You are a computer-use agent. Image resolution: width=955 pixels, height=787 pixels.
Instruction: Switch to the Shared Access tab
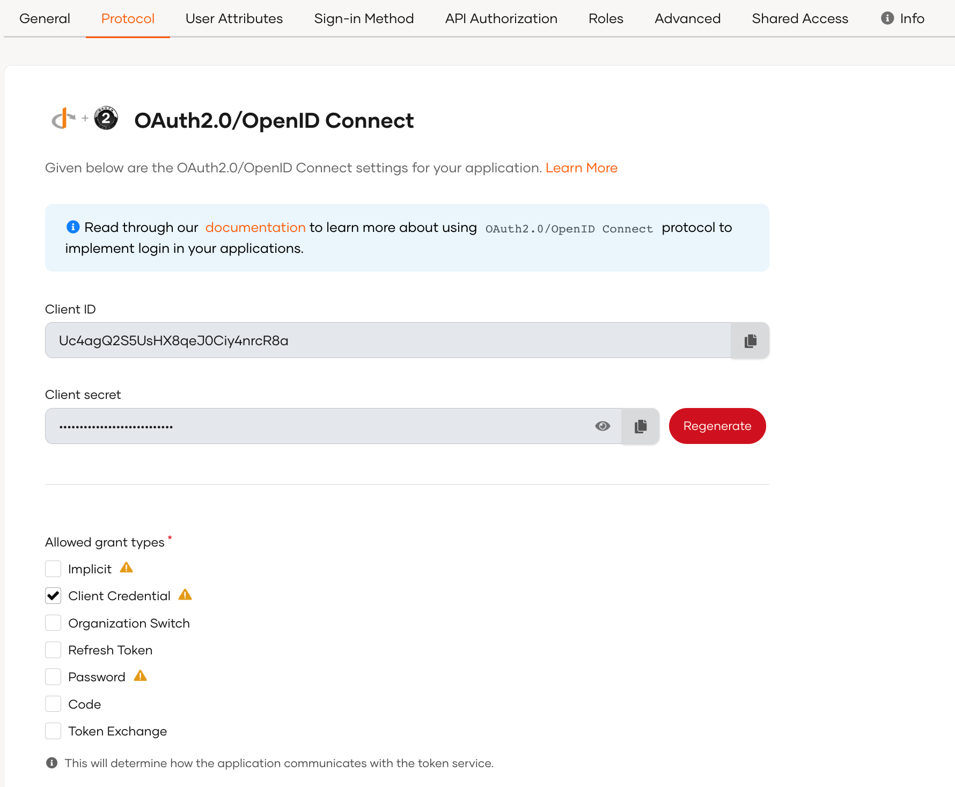point(800,18)
